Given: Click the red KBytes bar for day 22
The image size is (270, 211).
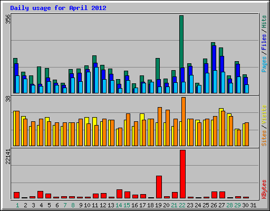Looking at the screenshot, I should coord(182,174).
